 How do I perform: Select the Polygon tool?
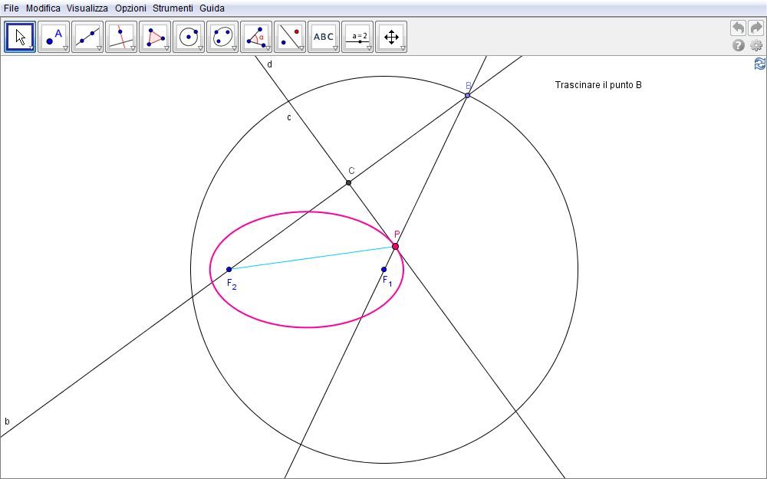coord(155,36)
